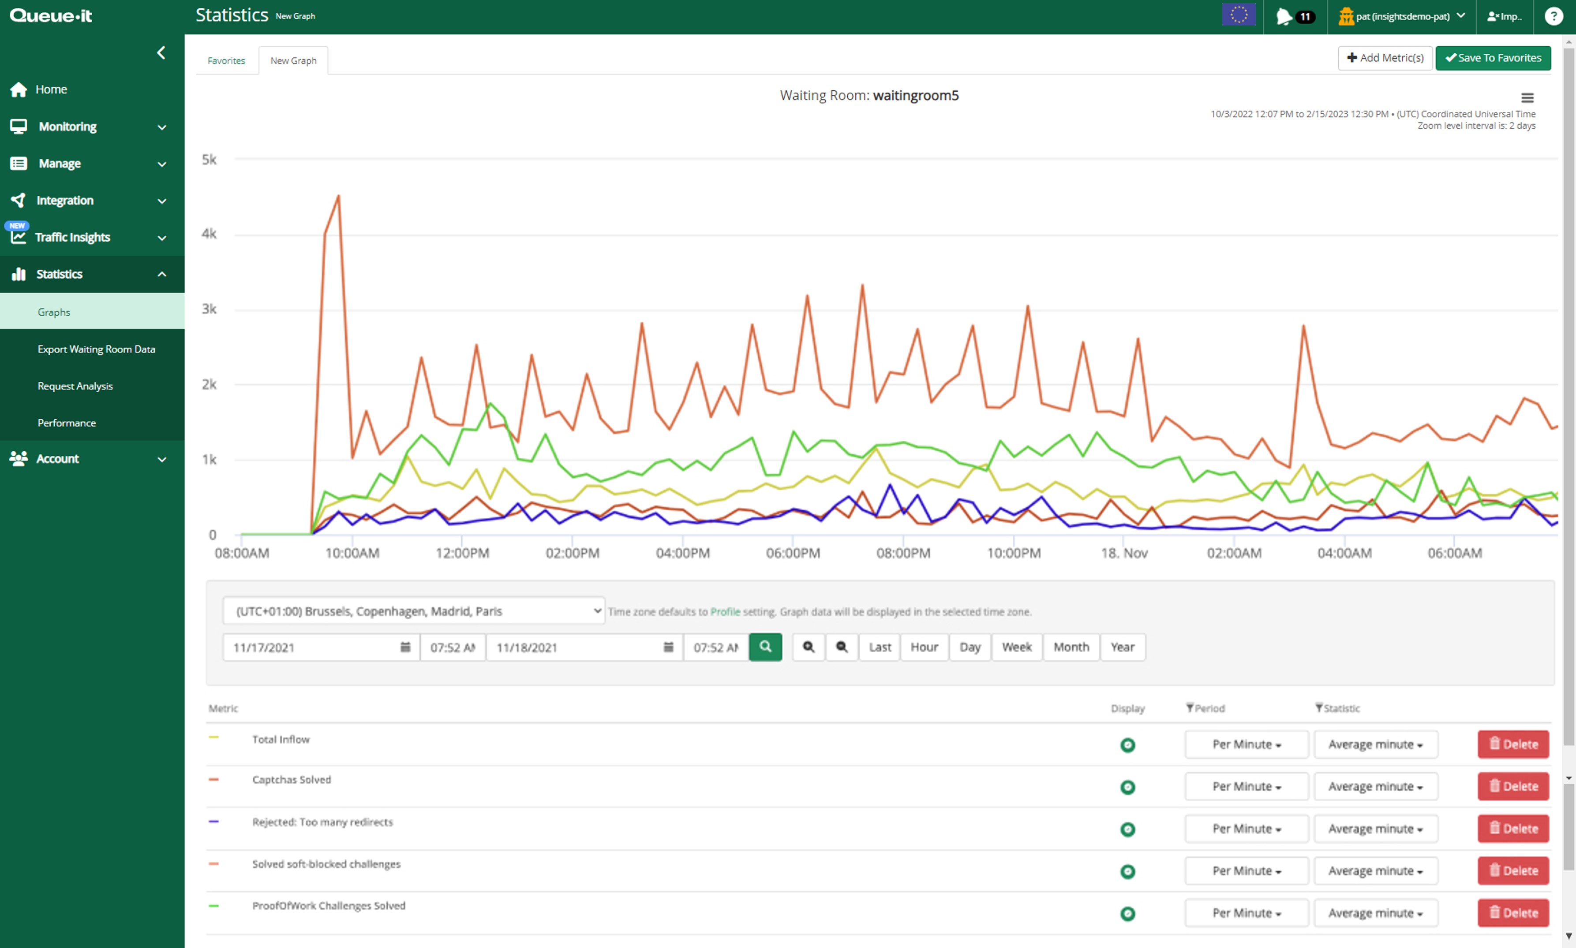Click Save To Favorites button

tap(1493, 58)
